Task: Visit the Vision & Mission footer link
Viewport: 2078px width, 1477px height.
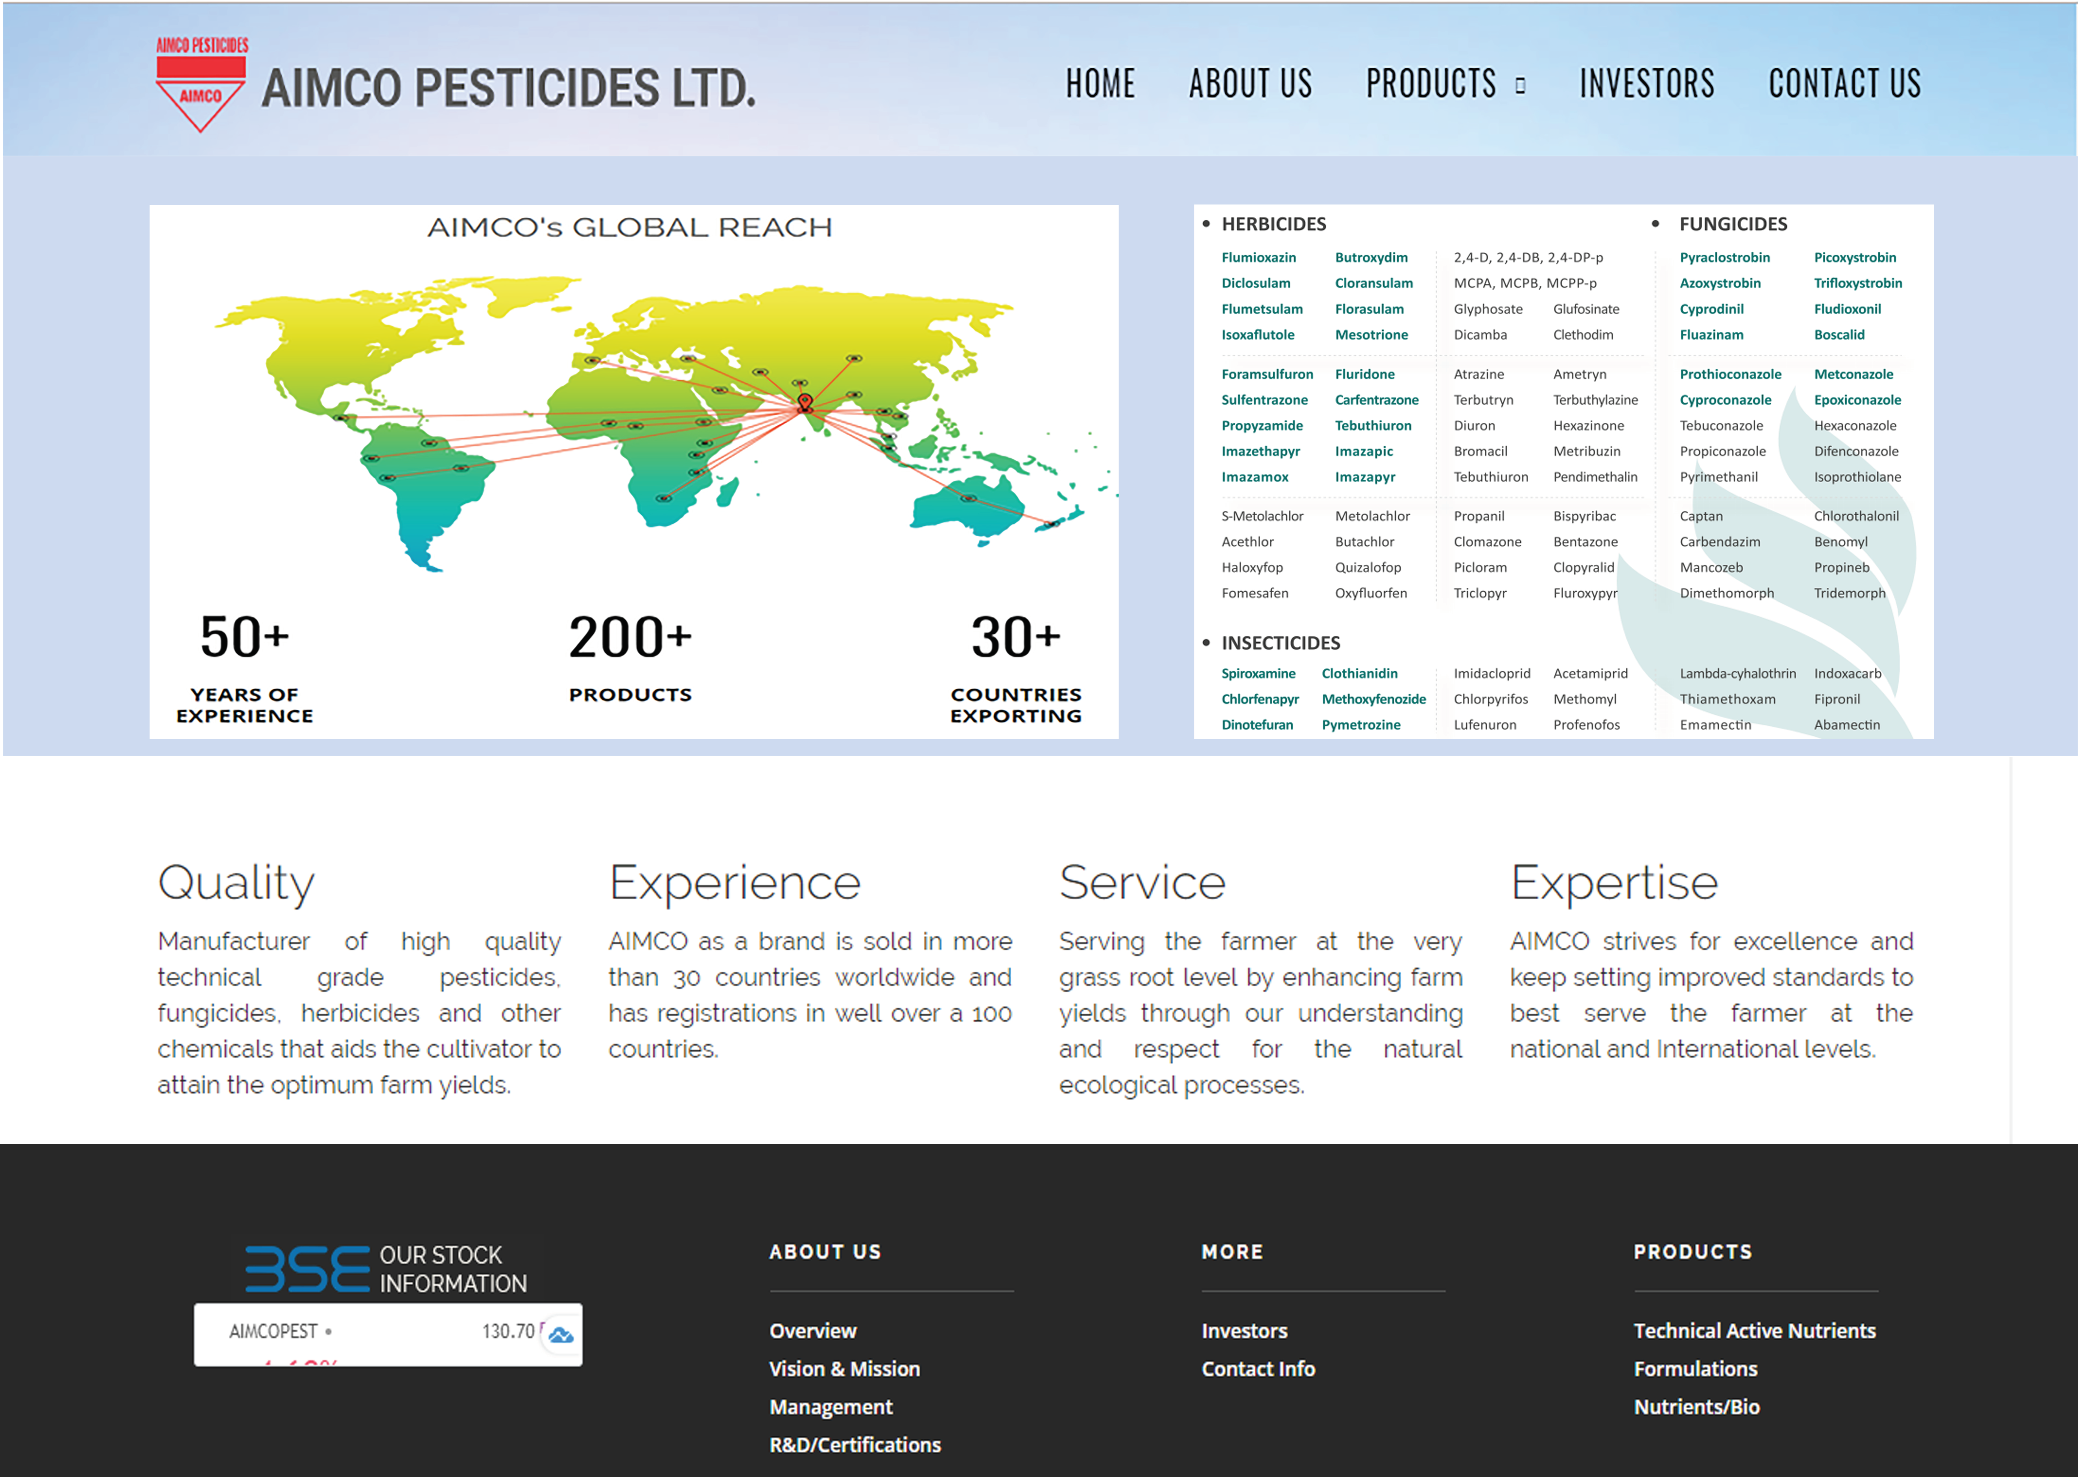Action: tap(844, 1369)
